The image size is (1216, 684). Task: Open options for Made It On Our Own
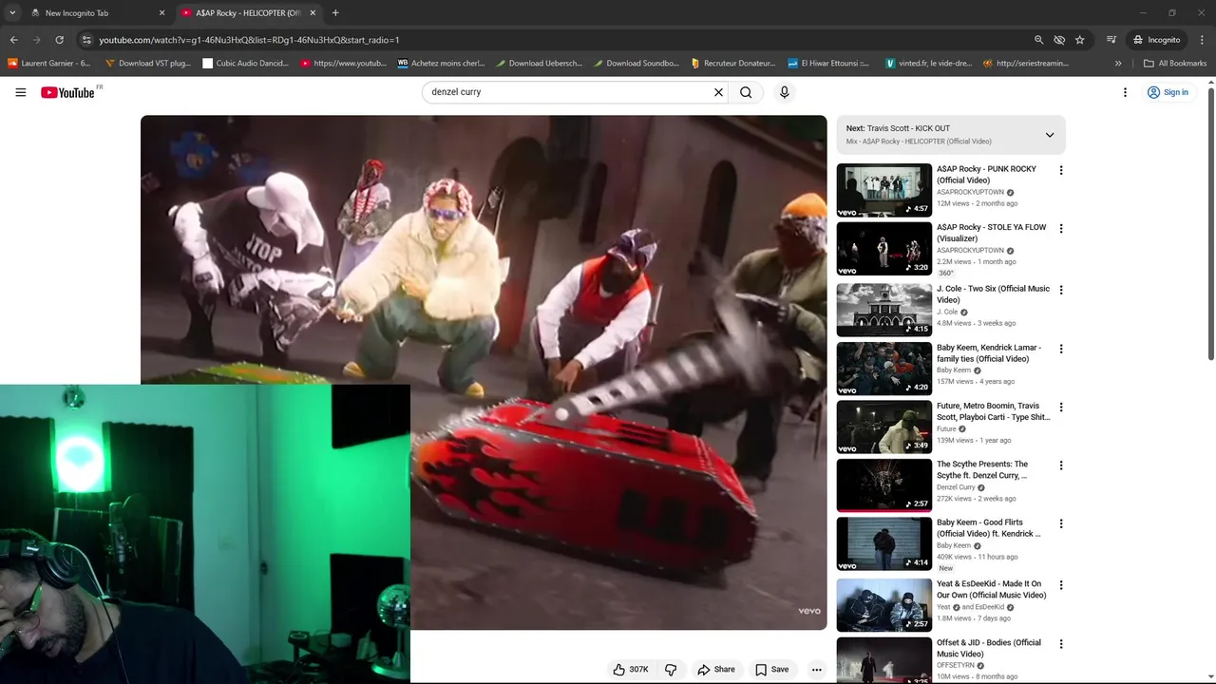coord(1061,585)
